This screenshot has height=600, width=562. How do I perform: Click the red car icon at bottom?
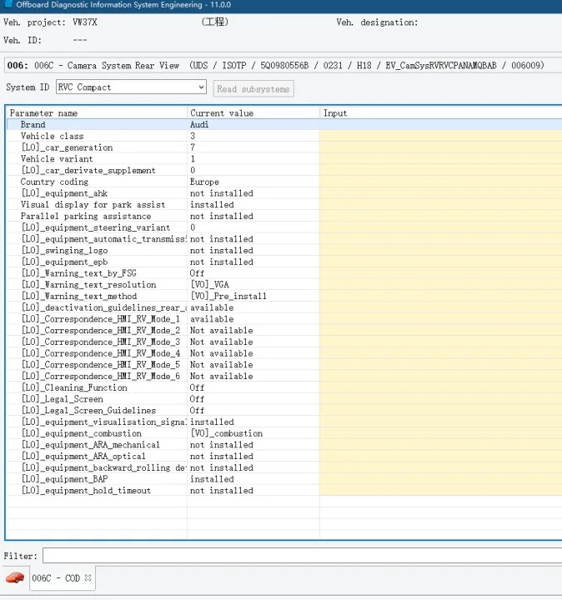15,577
